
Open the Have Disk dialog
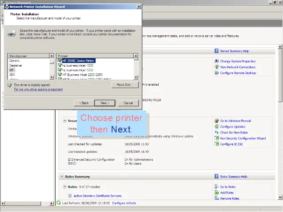(125, 85)
